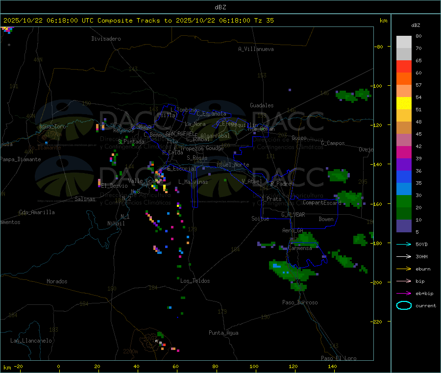Click the Cda_Amarilla map label
Screen dimensions: 441x373
click(x=37, y=212)
